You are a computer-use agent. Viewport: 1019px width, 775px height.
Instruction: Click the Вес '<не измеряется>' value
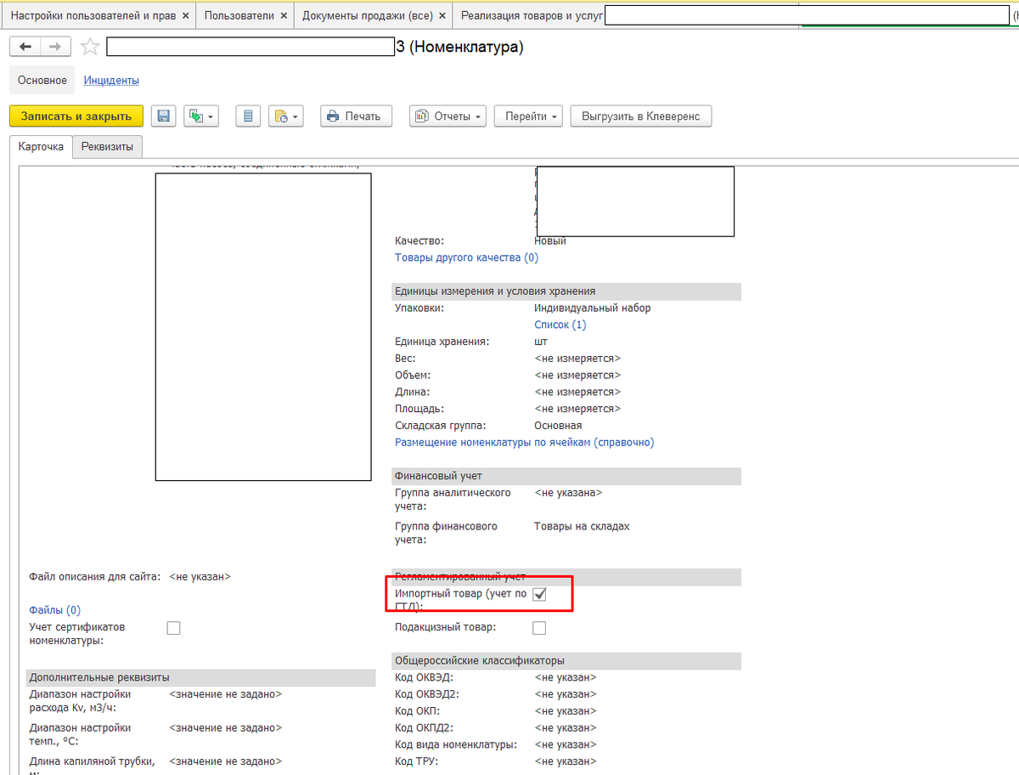coord(577,359)
